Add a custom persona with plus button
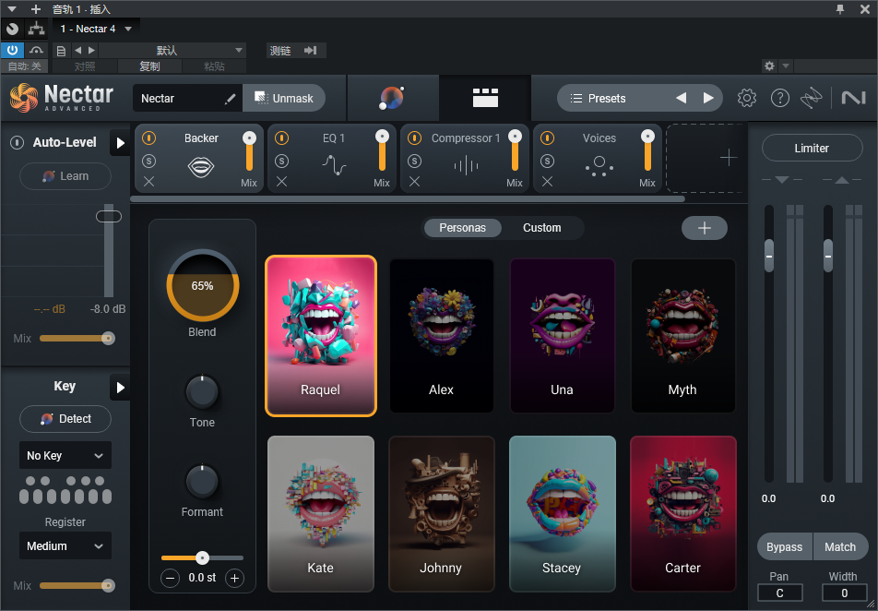 [705, 228]
